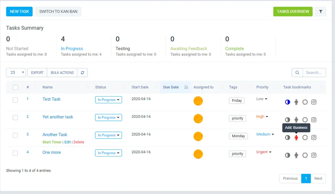
Task: Click the search magnifier icon
Action: 297,72
